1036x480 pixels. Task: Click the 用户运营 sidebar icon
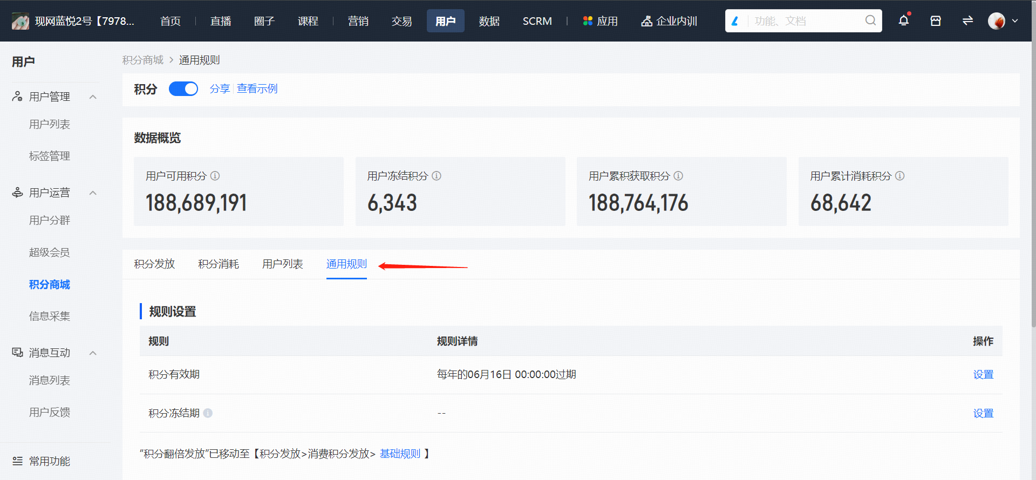pyautogui.click(x=17, y=193)
